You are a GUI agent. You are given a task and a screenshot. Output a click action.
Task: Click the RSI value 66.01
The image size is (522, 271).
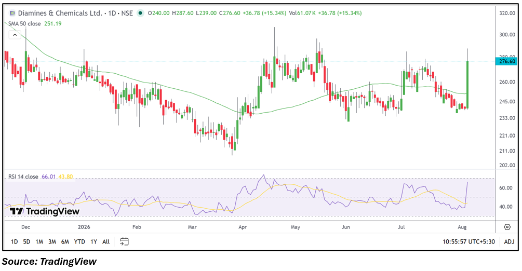[49, 177]
